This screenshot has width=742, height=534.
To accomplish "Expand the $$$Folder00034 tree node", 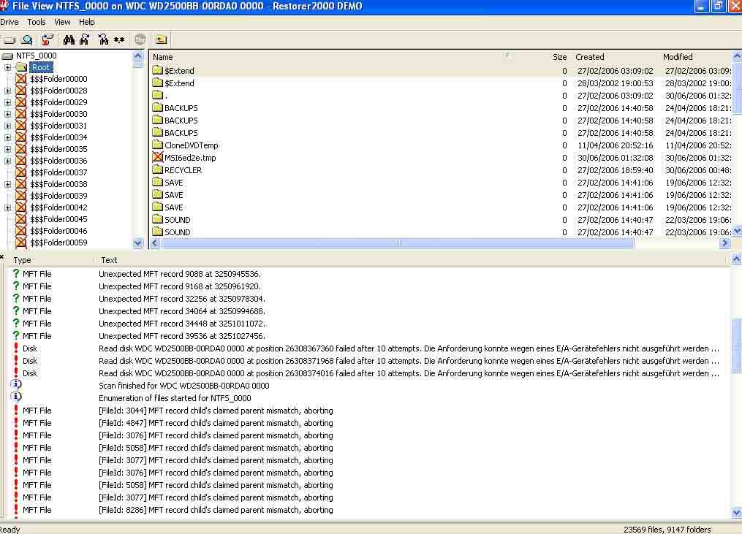I will click(7, 137).
